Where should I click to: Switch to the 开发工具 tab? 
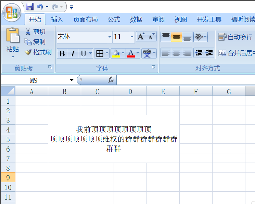(209, 20)
